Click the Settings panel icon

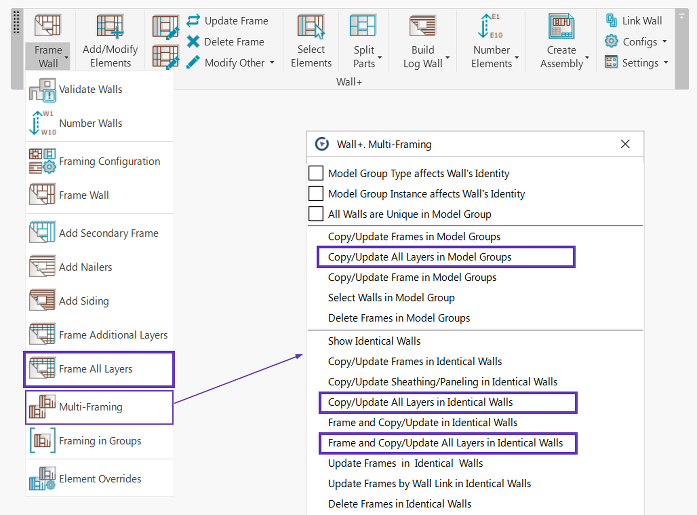tap(611, 62)
